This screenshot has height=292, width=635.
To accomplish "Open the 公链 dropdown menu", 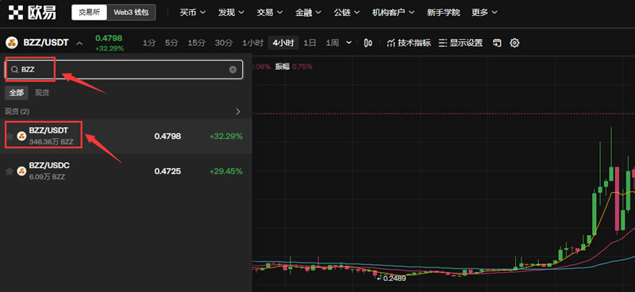I will coord(347,13).
